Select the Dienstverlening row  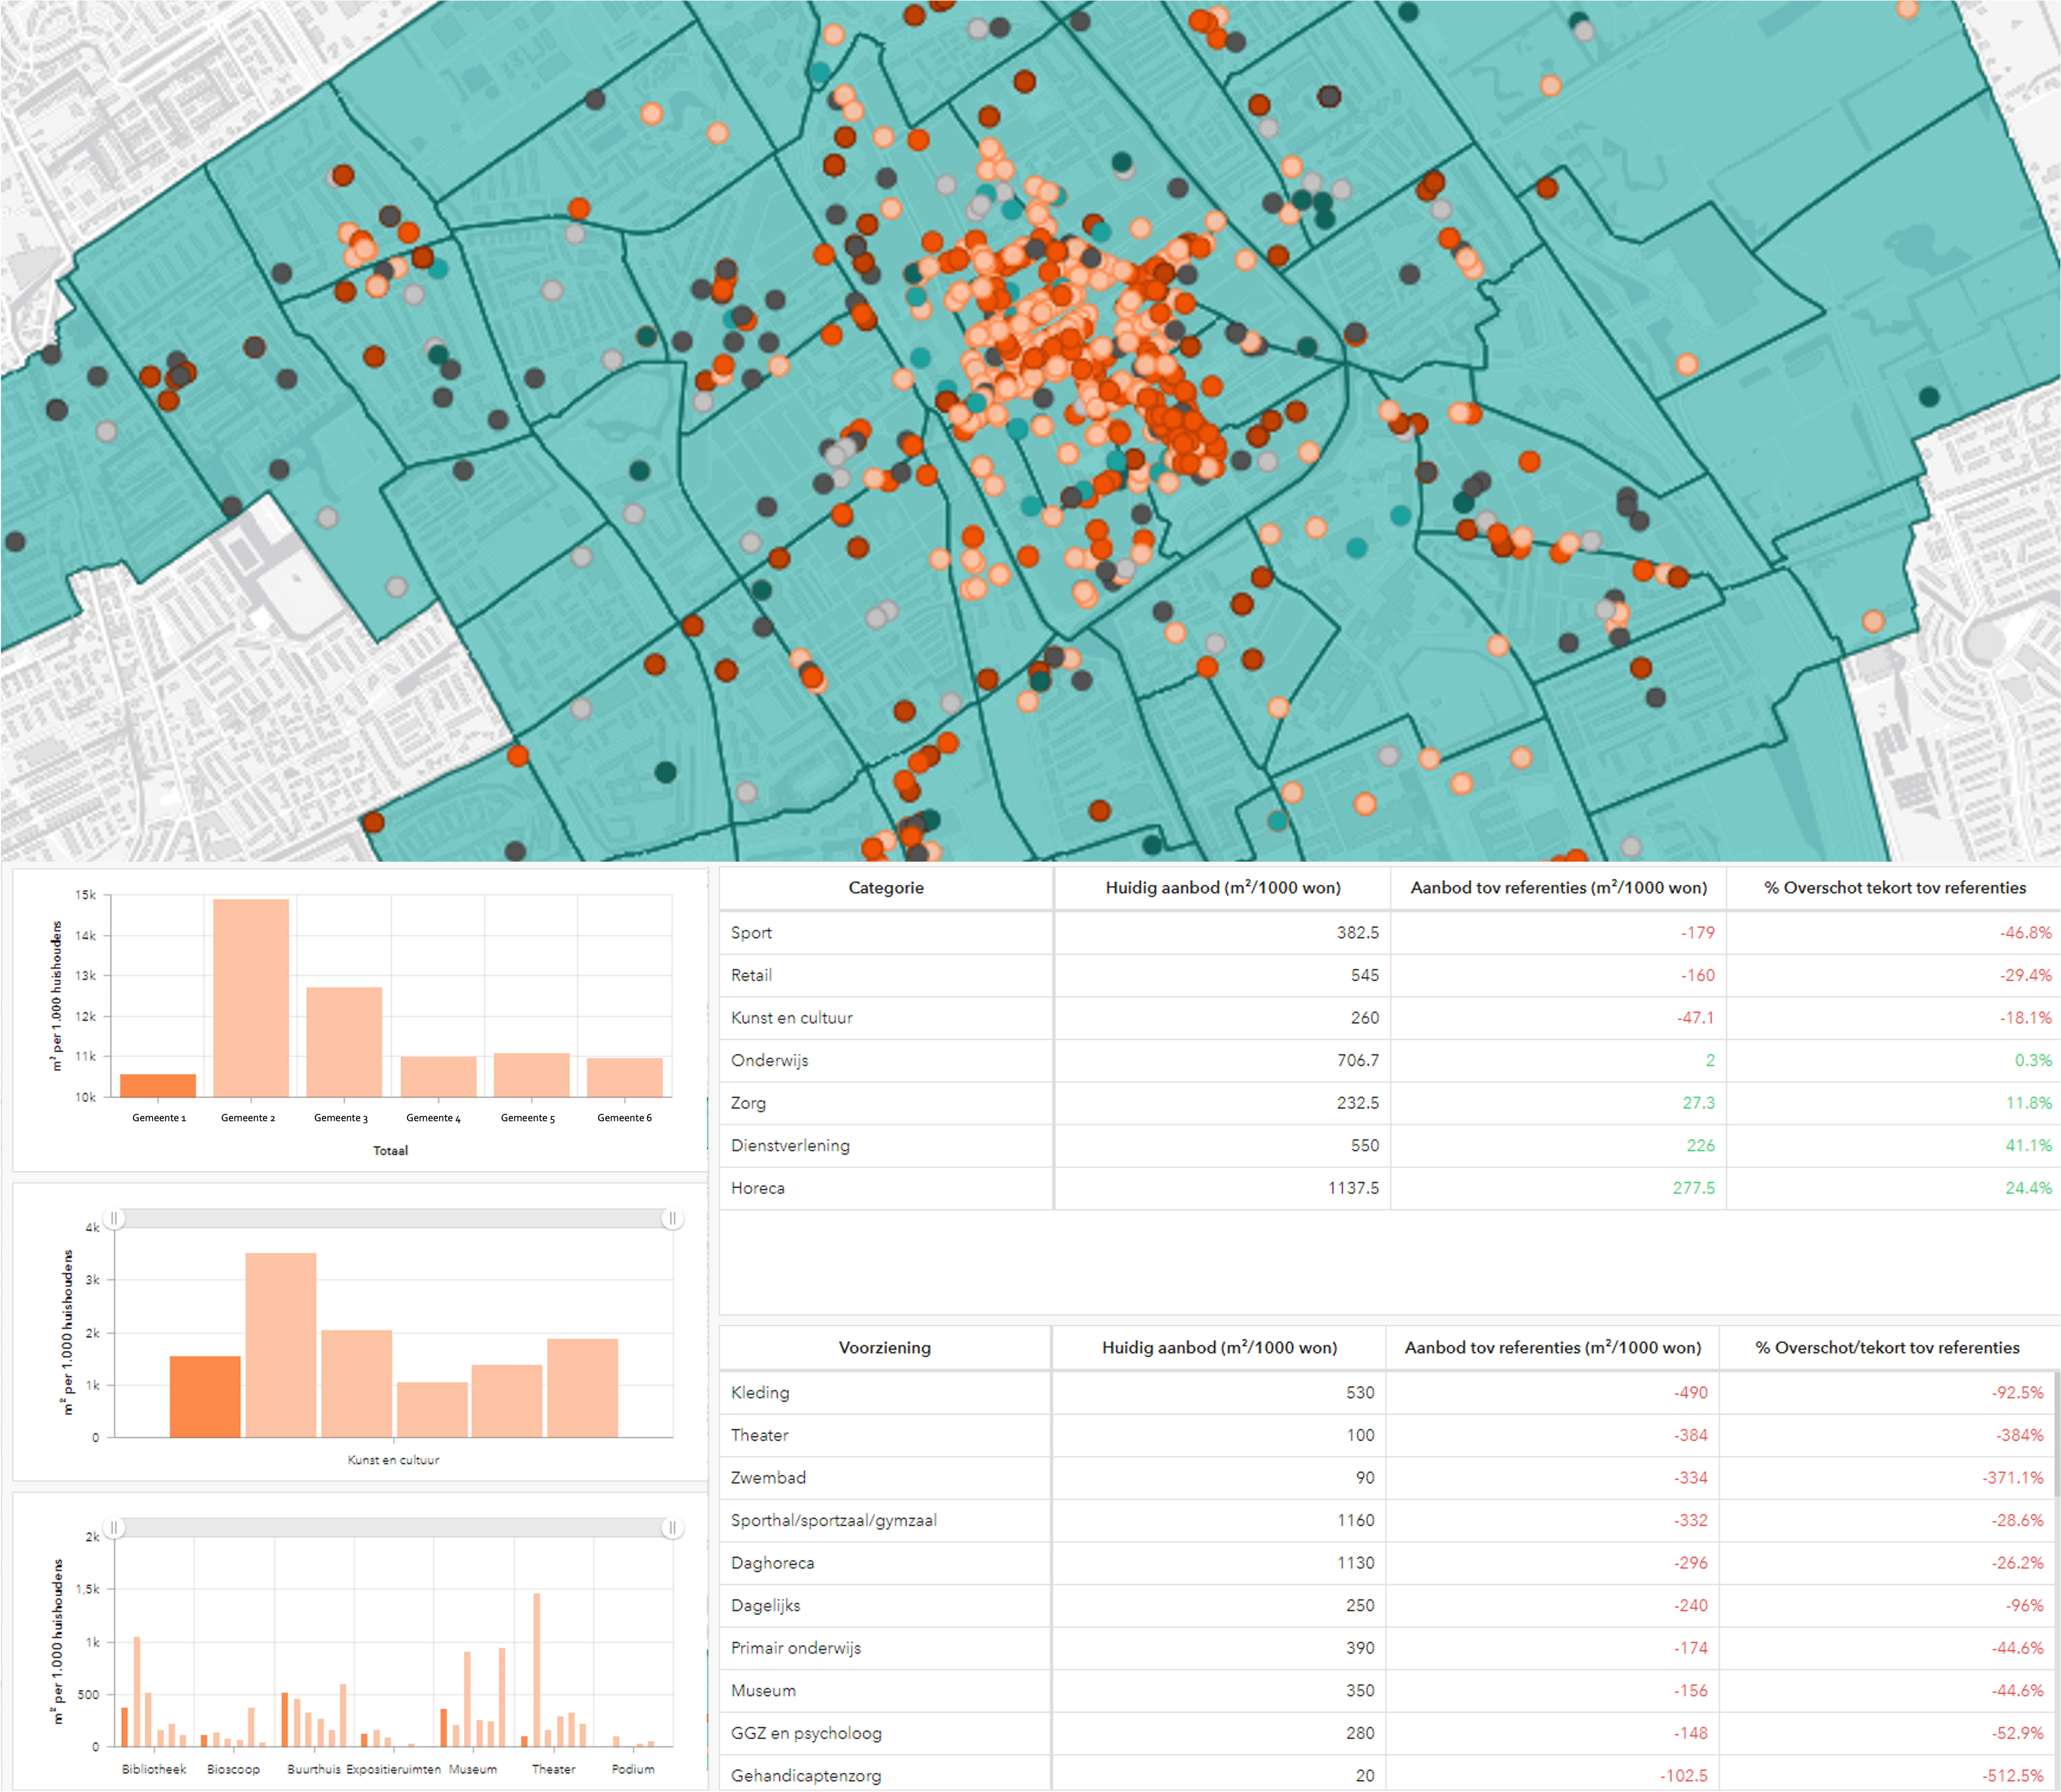pyautogui.click(x=1390, y=1146)
